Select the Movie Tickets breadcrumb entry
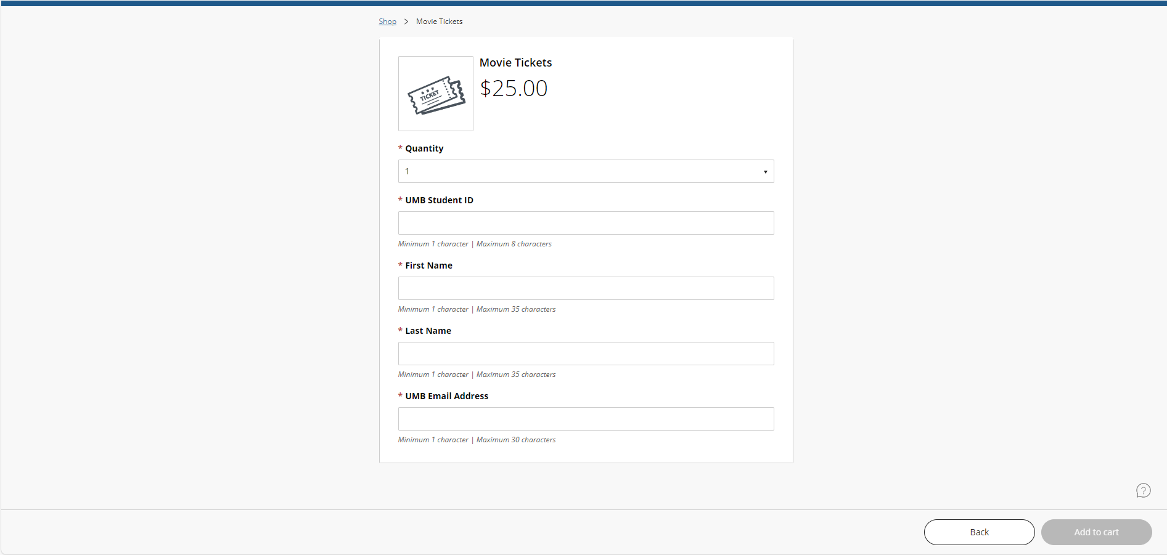This screenshot has height=555, width=1167. (439, 21)
